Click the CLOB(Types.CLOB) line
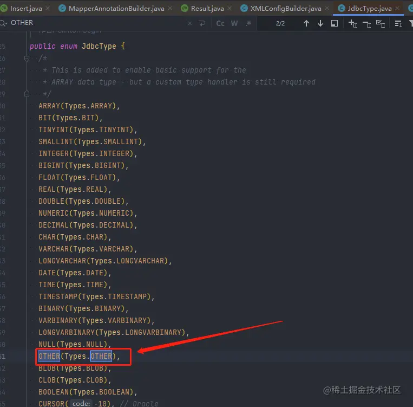This screenshot has width=413, height=407. pos(75,380)
